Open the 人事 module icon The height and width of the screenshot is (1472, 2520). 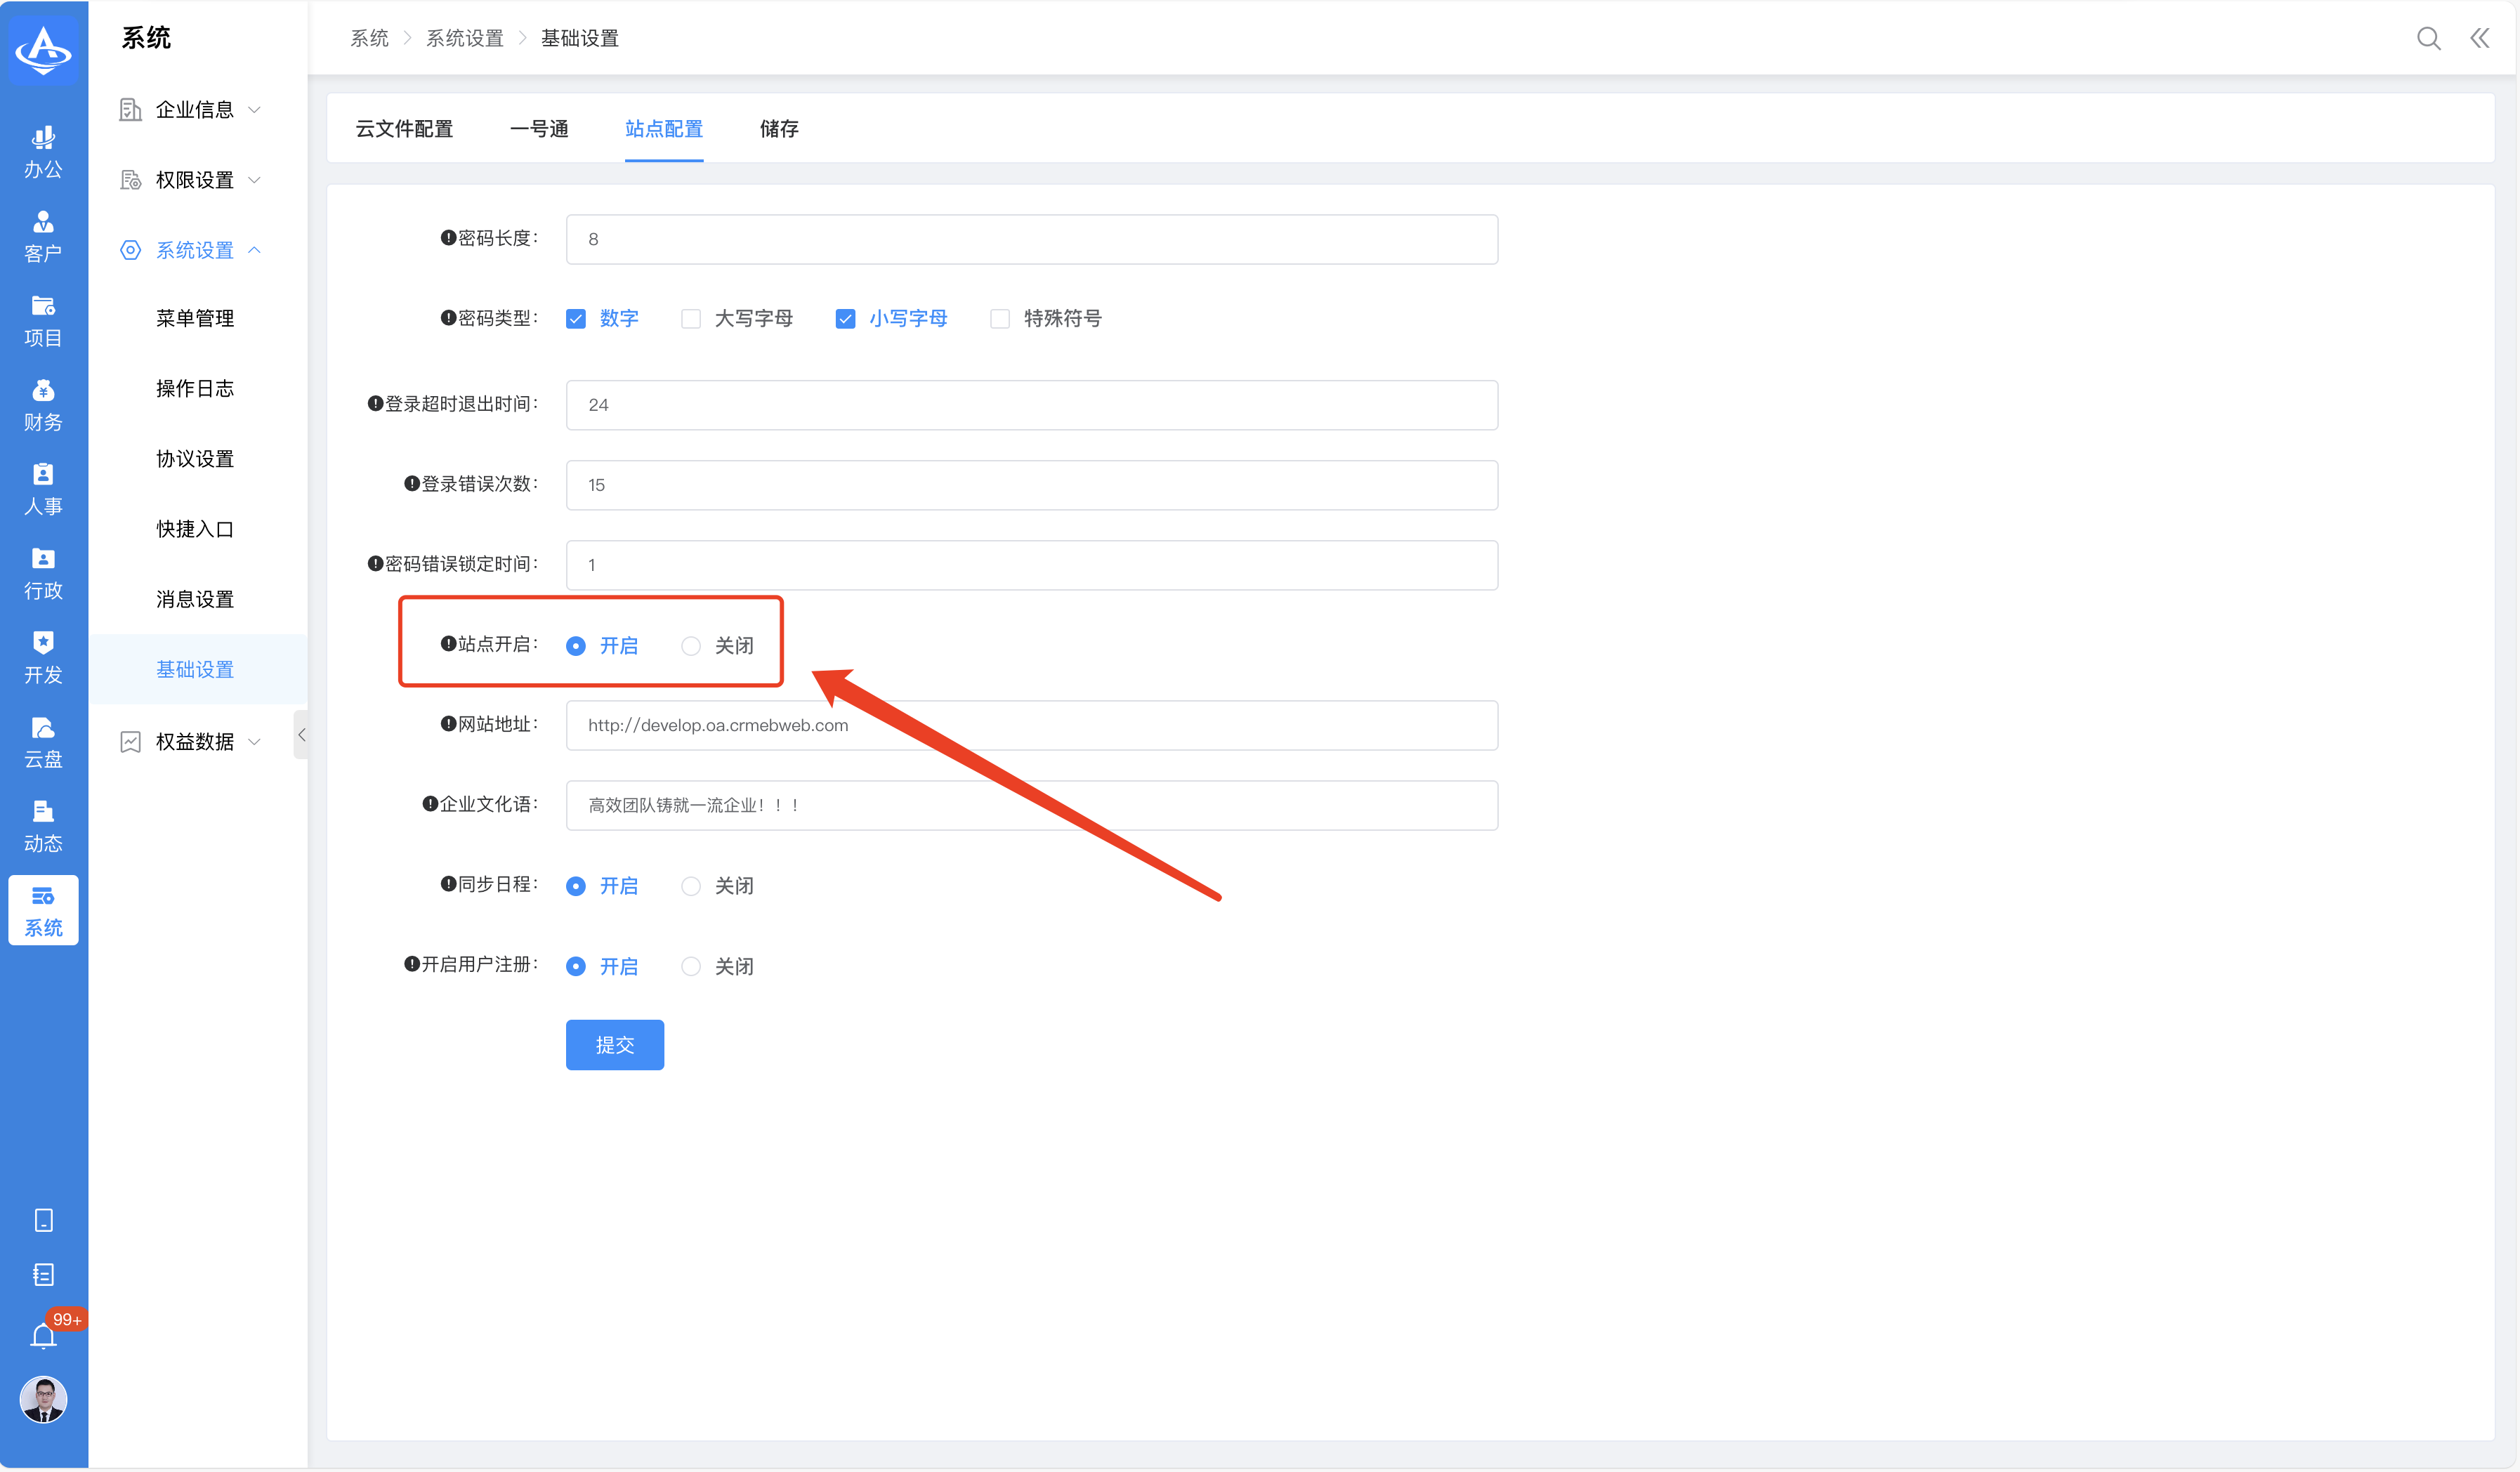[43, 488]
